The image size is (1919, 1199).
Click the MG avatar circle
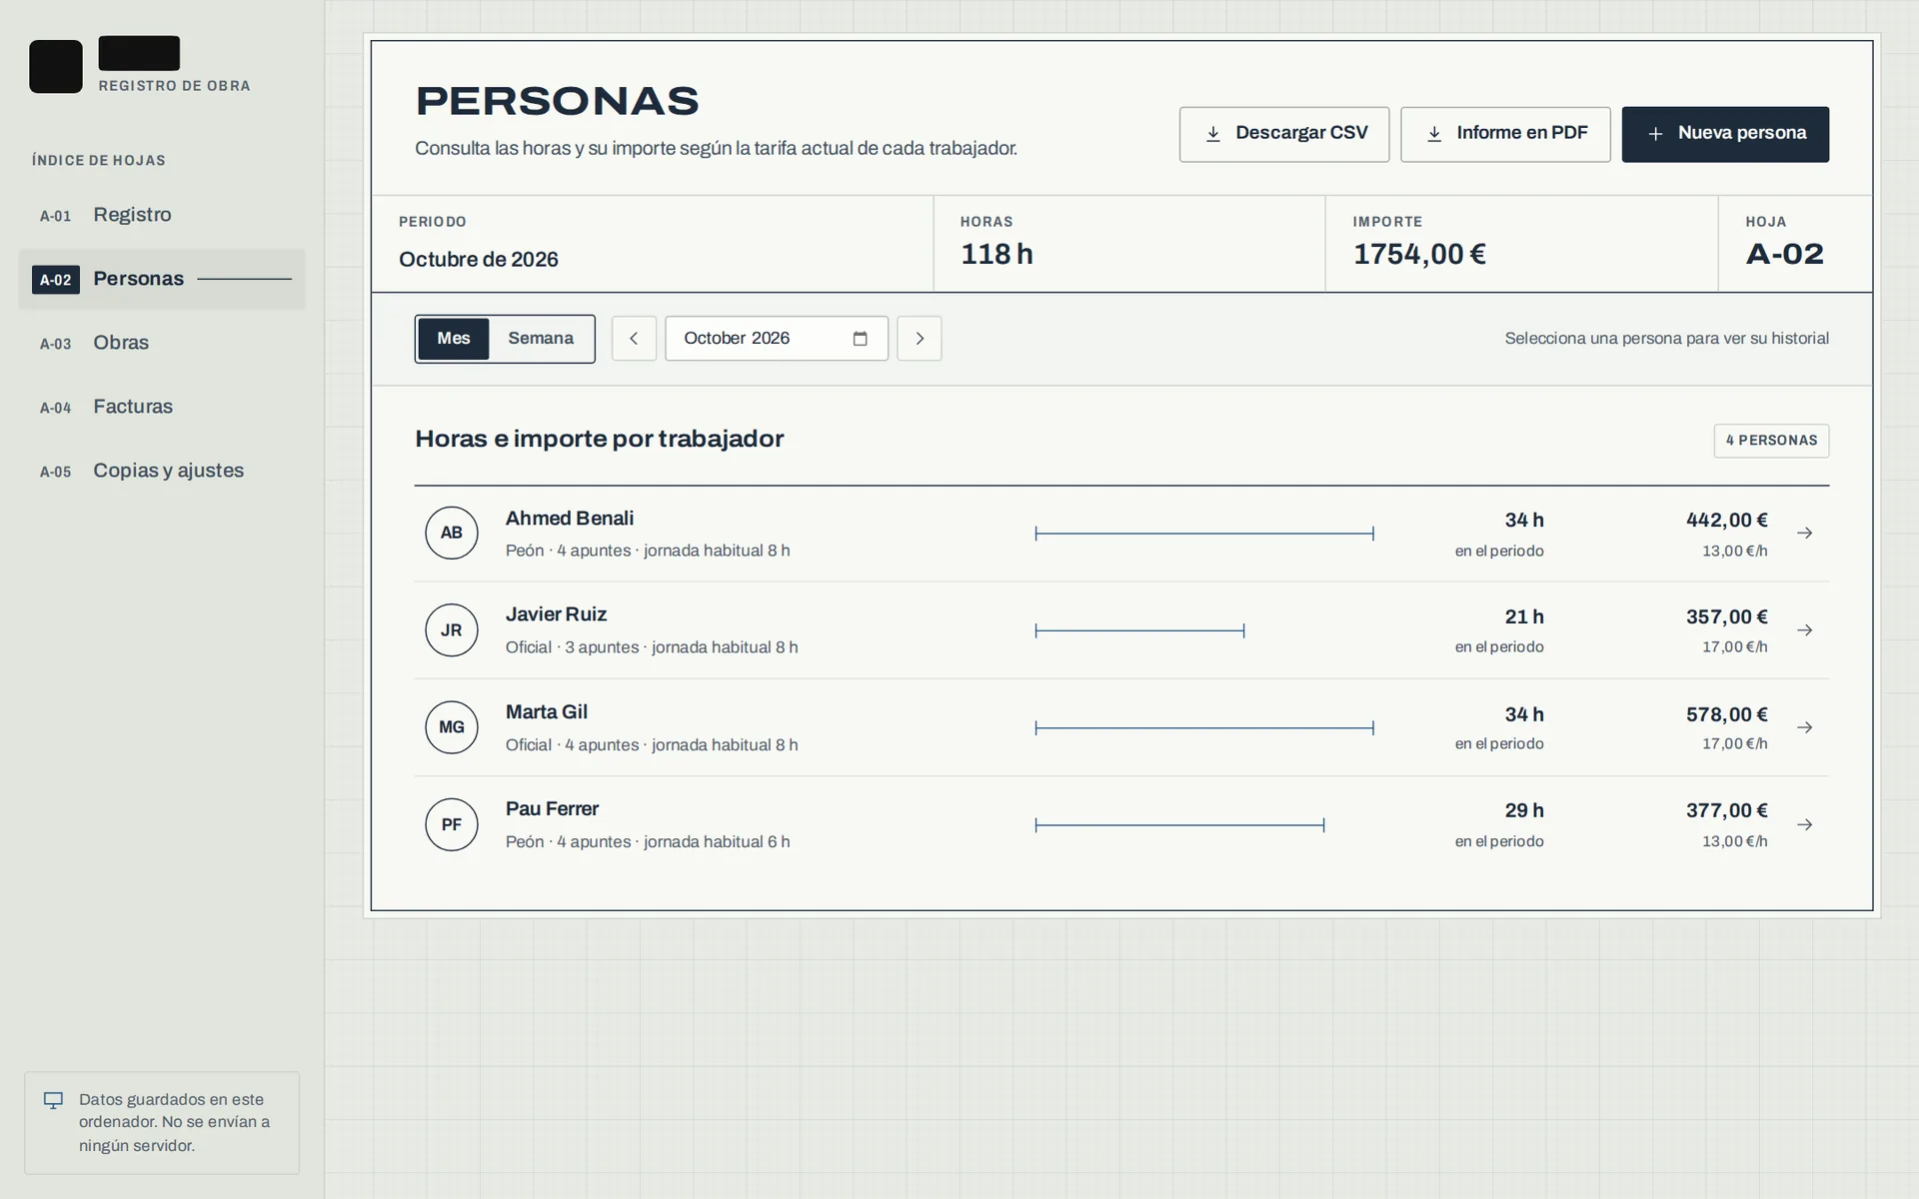(452, 727)
